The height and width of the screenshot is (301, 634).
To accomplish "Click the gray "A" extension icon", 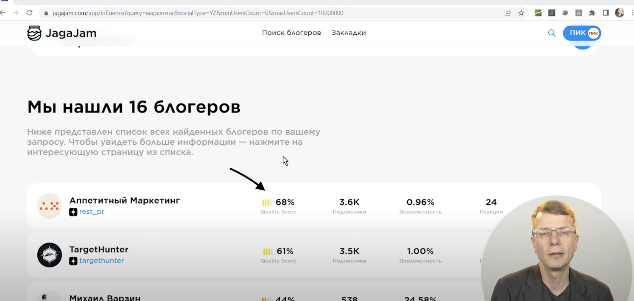I will pos(579,13).
